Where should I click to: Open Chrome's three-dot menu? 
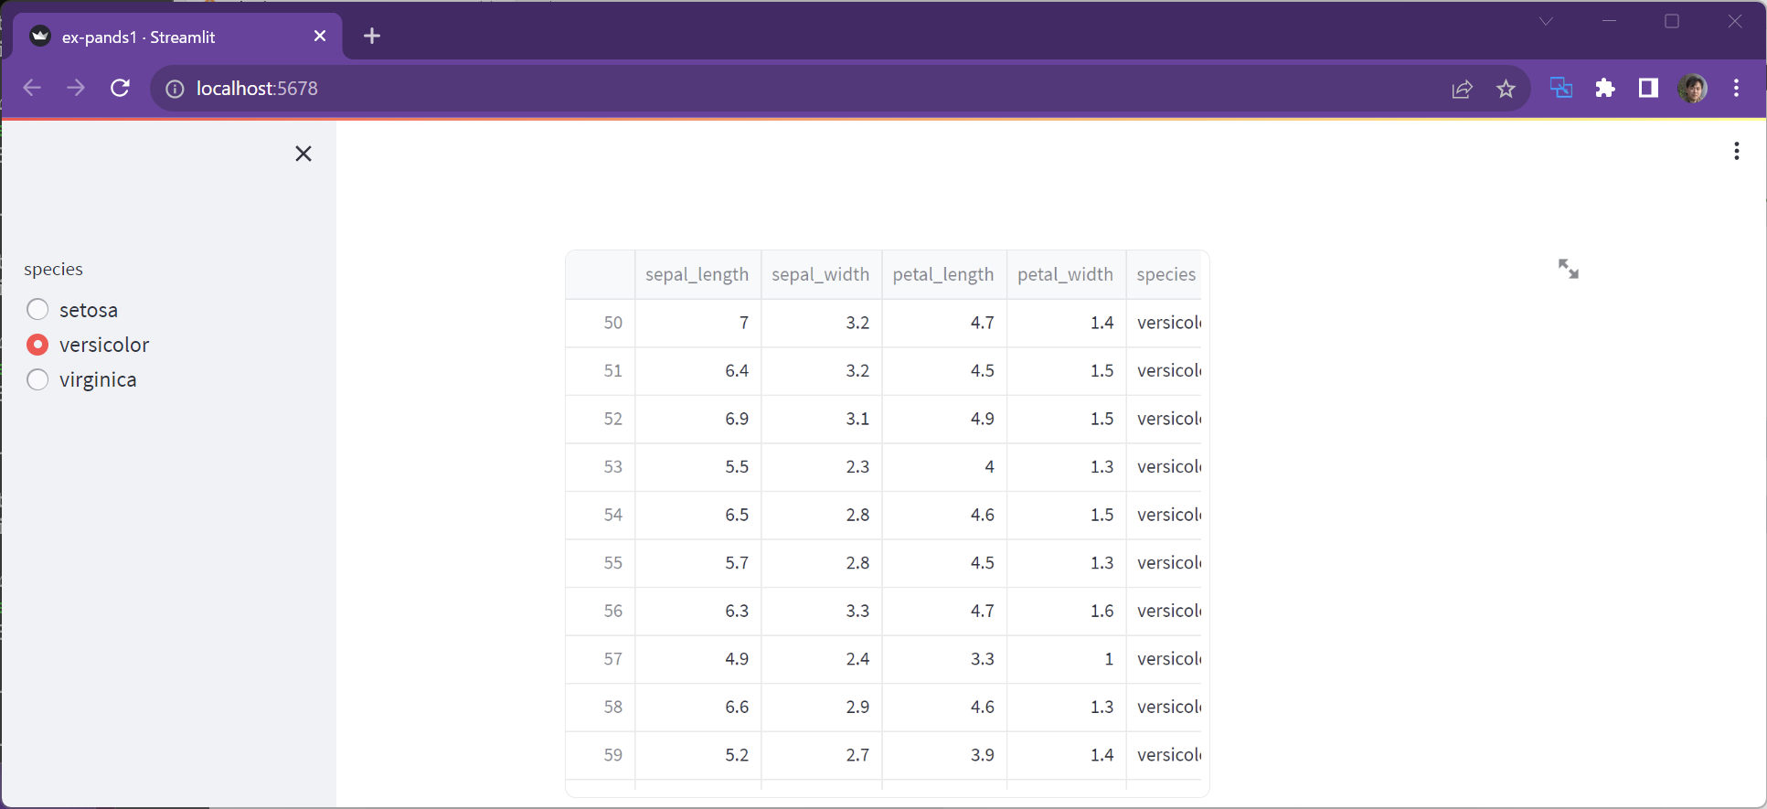point(1736,88)
